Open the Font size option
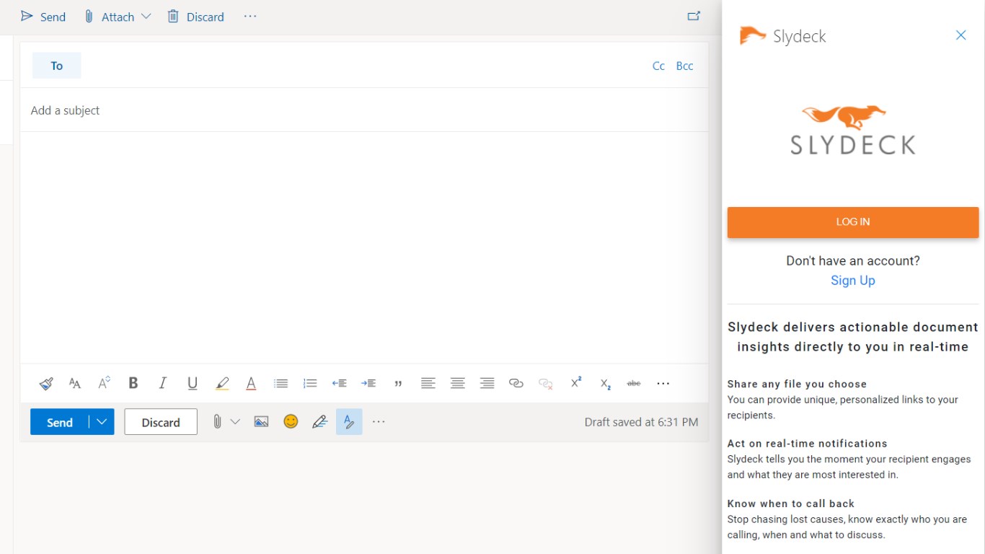 75,384
